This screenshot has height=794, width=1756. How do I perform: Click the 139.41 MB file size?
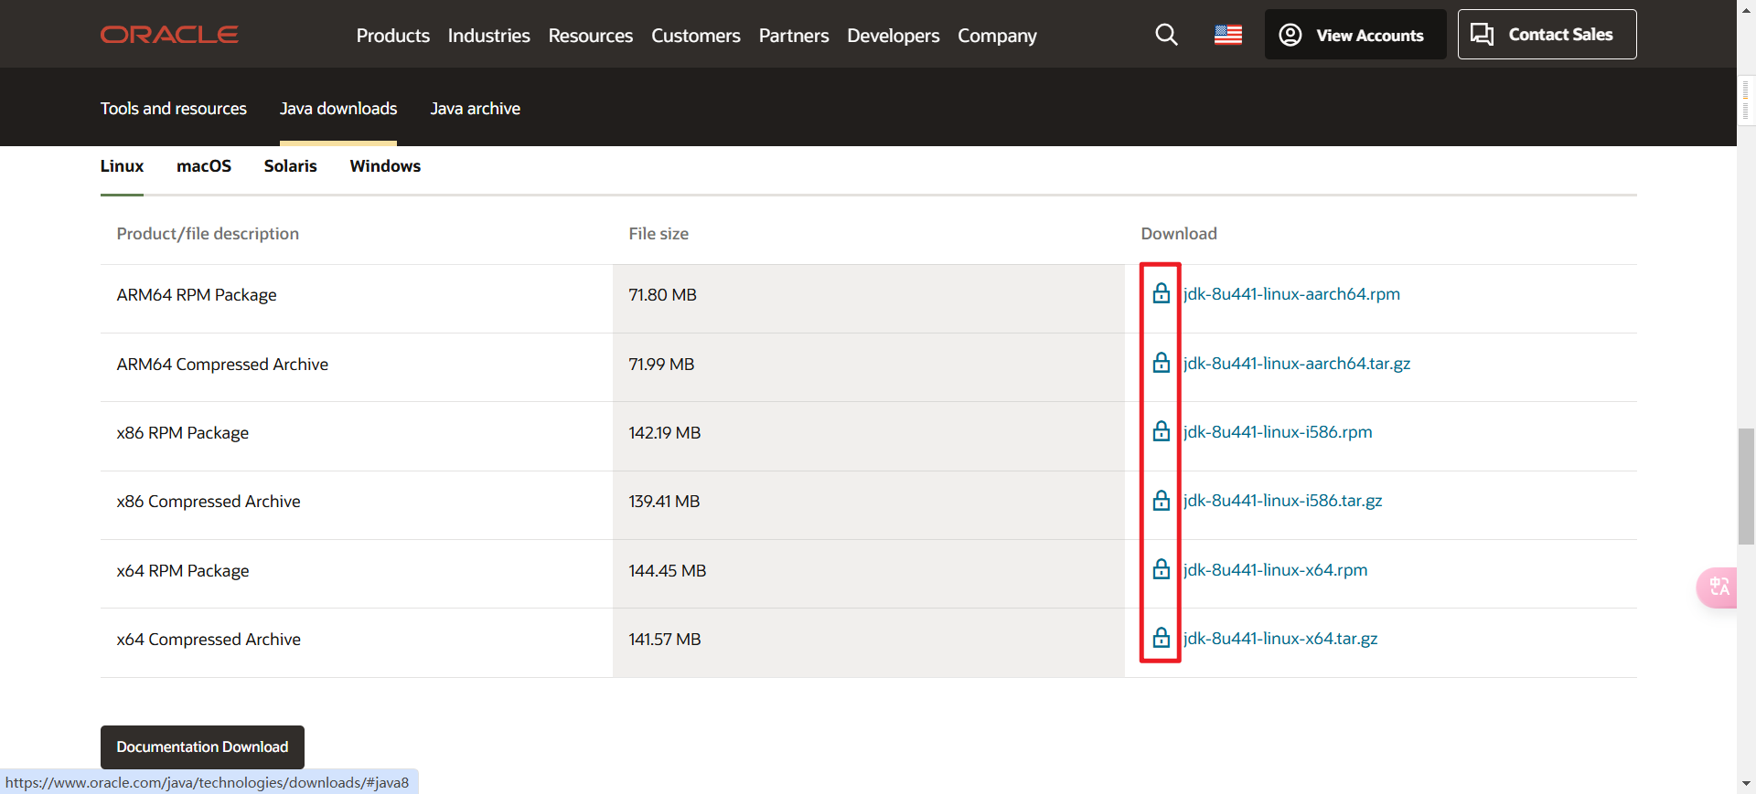[665, 502]
